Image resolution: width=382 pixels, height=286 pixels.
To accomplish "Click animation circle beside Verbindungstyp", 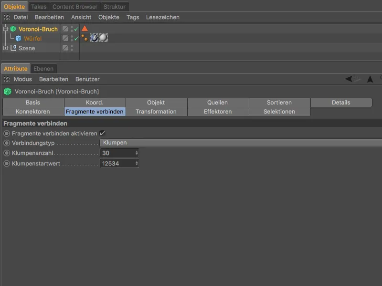I will (x=7, y=143).
